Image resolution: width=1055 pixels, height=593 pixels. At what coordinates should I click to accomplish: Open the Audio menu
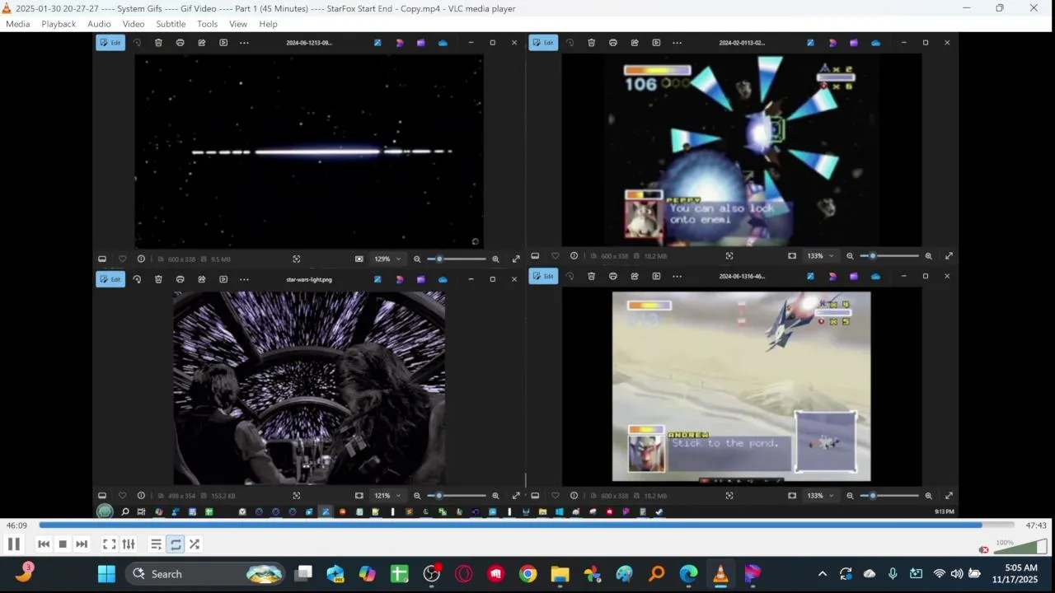tap(99, 24)
